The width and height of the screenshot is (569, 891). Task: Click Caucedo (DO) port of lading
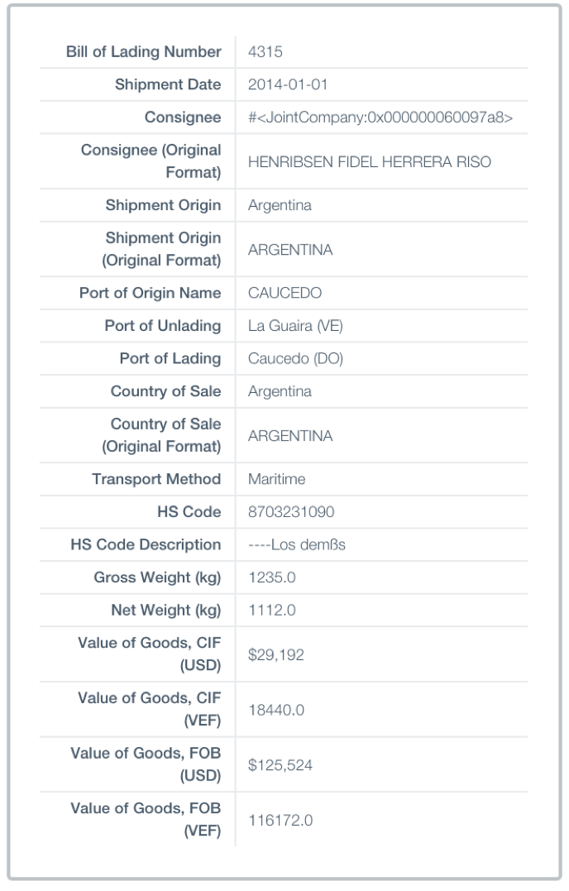[x=295, y=359]
